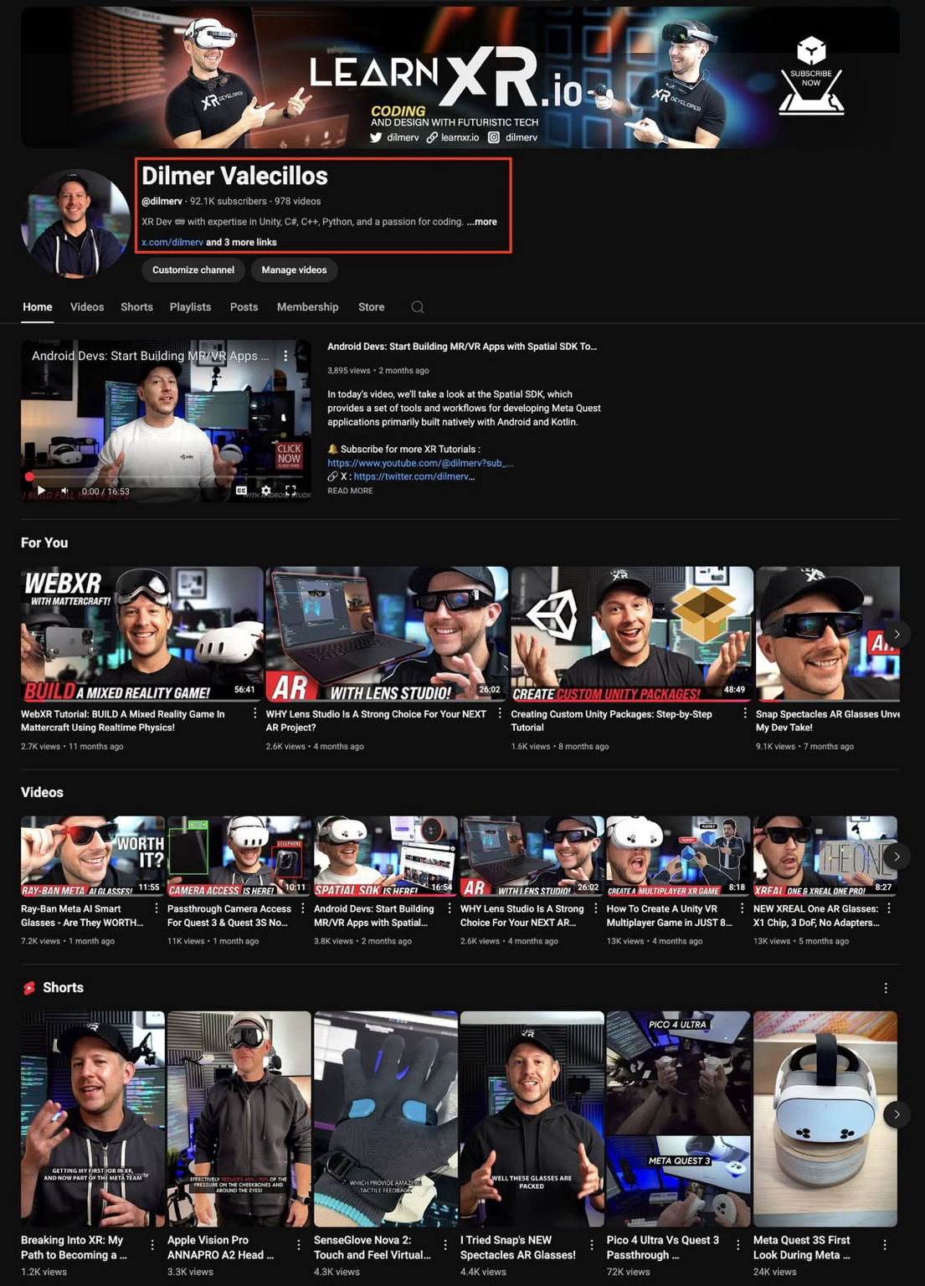
Task: Expand the 'and 3 more links' list
Action: (241, 242)
